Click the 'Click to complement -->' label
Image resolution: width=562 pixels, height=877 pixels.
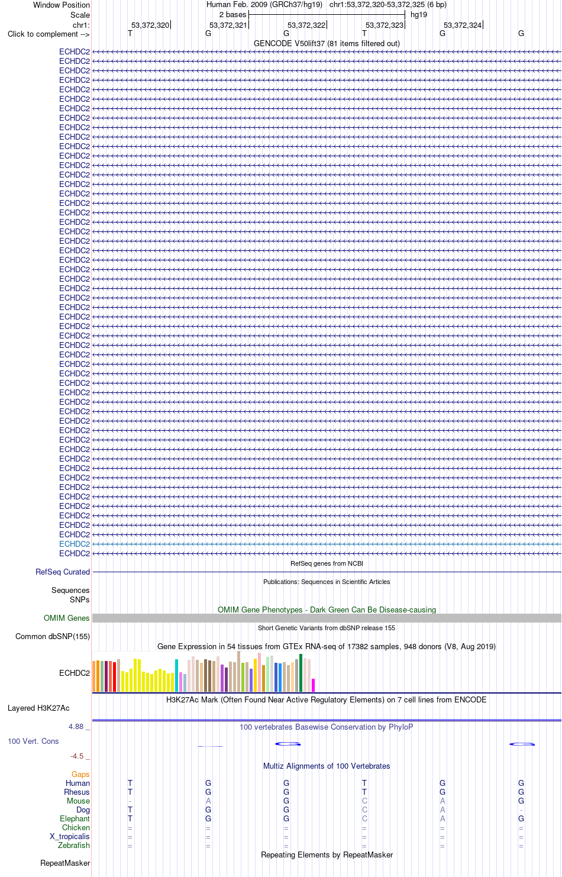click(49, 34)
